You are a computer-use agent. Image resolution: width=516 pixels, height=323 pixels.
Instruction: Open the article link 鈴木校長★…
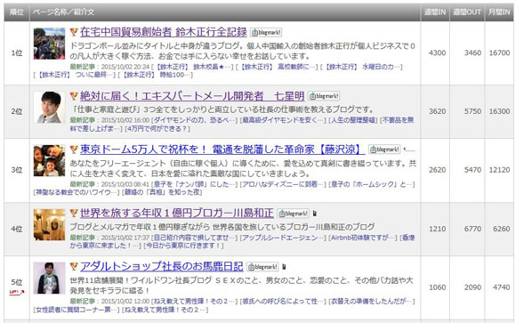click(x=192, y=67)
